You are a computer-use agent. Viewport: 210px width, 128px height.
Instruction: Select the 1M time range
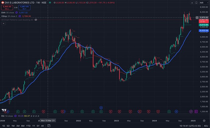pyautogui.click(x=13, y=126)
